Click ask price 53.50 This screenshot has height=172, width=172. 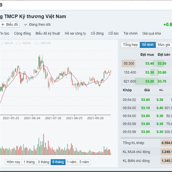(x=162, y=63)
